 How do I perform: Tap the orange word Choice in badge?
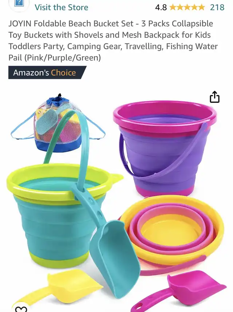click(x=63, y=72)
